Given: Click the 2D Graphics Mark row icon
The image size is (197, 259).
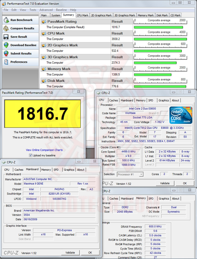Looking at the screenshot, I should pyautogui.click(x=44, y=45).
